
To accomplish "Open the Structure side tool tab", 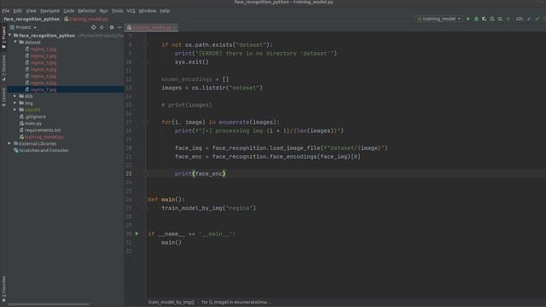I will click(3, 68).
